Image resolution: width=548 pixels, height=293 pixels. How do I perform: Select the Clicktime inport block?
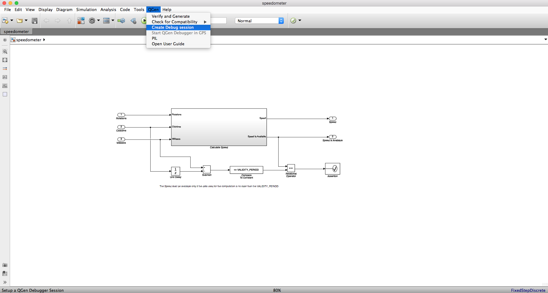pyautogui.click(x=121, y=127)
